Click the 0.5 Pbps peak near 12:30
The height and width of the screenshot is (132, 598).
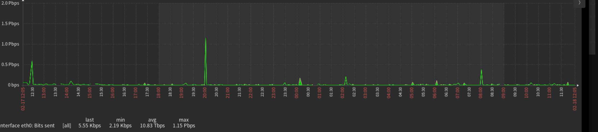coord(32,73)
